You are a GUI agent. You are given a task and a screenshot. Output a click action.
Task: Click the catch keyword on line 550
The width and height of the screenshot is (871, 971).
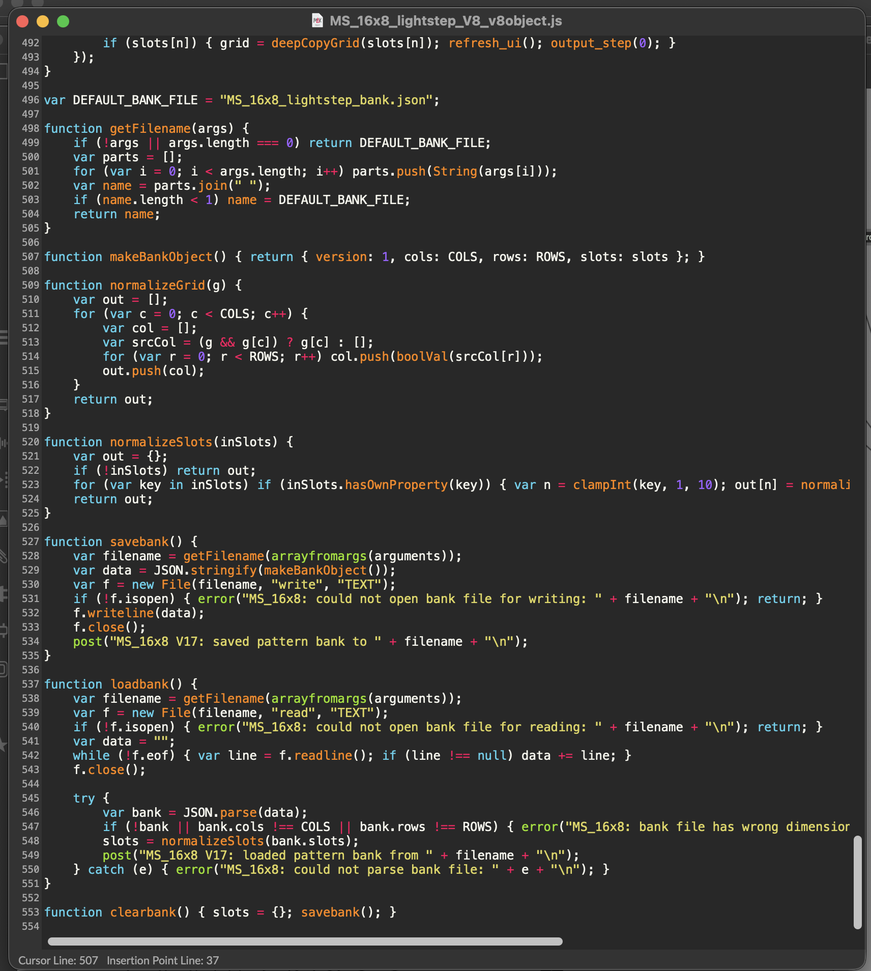[x=106, y=870]
